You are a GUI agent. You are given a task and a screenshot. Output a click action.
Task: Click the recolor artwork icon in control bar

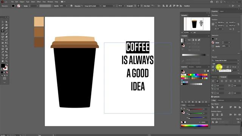71,6
